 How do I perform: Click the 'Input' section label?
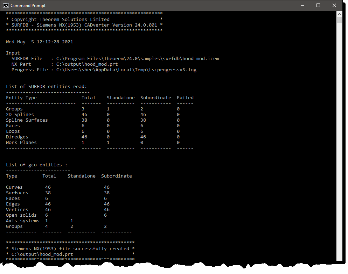pos(13,53)
